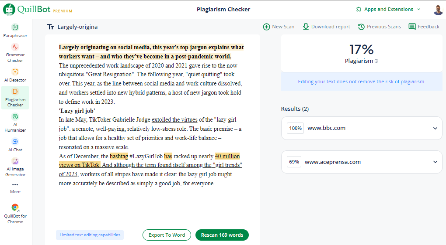Download the plagiarism report
The height and width of the screenshot is (245, 446).
tap(326, 27)
